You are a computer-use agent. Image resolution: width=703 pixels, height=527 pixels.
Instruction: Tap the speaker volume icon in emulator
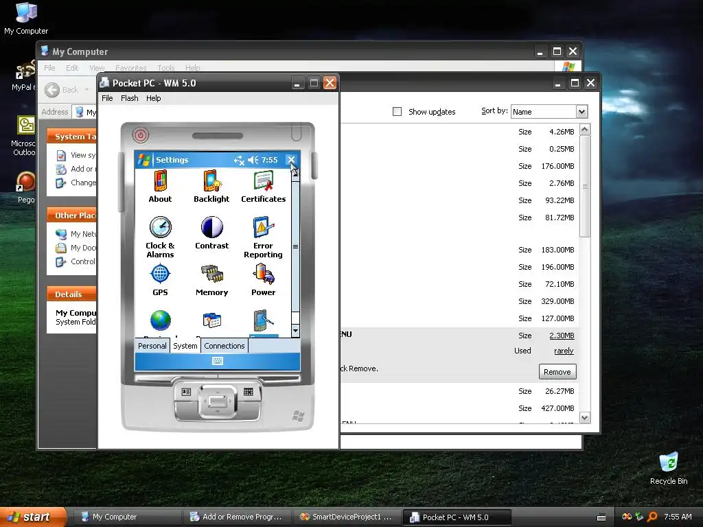pos(253,160)
